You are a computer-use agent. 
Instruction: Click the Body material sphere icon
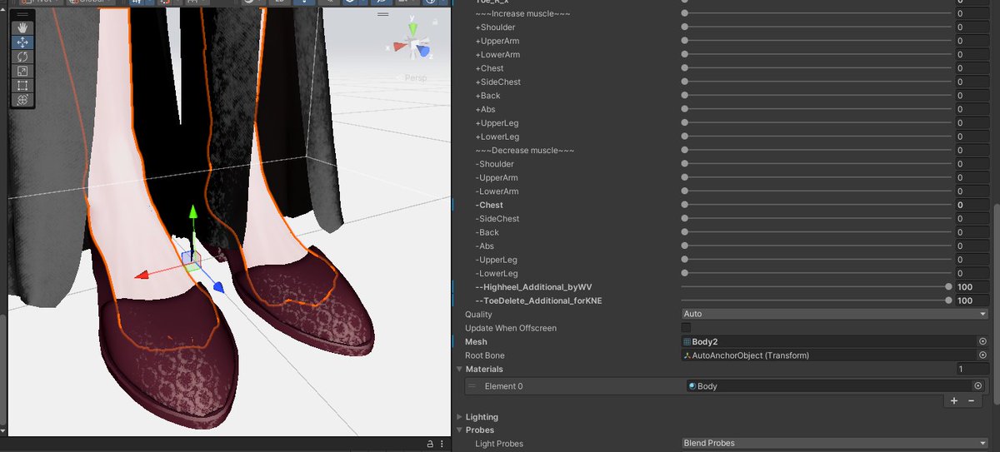pos(692,386)
